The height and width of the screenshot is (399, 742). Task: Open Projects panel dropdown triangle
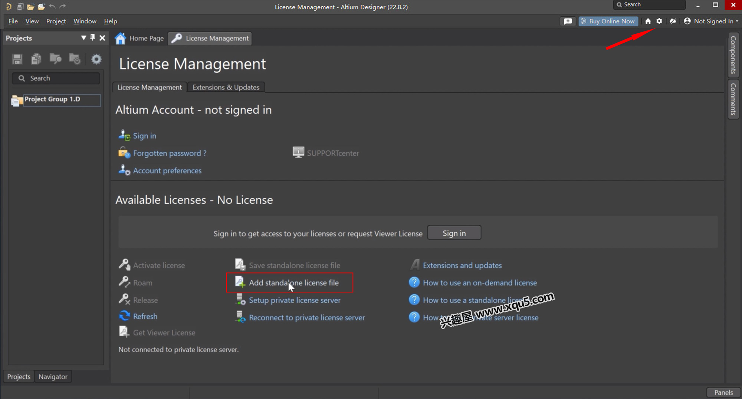click(x=83, y=38)
